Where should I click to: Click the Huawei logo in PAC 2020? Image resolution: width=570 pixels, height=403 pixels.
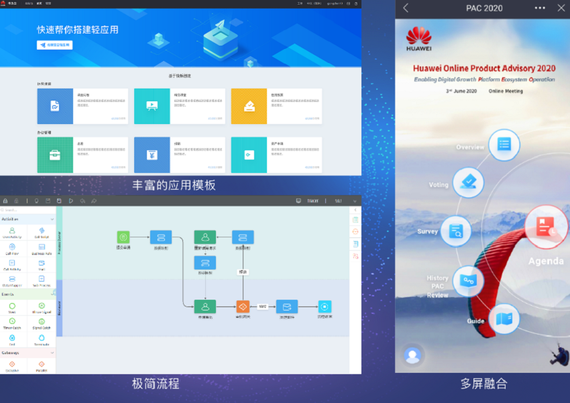pos(418,39)
